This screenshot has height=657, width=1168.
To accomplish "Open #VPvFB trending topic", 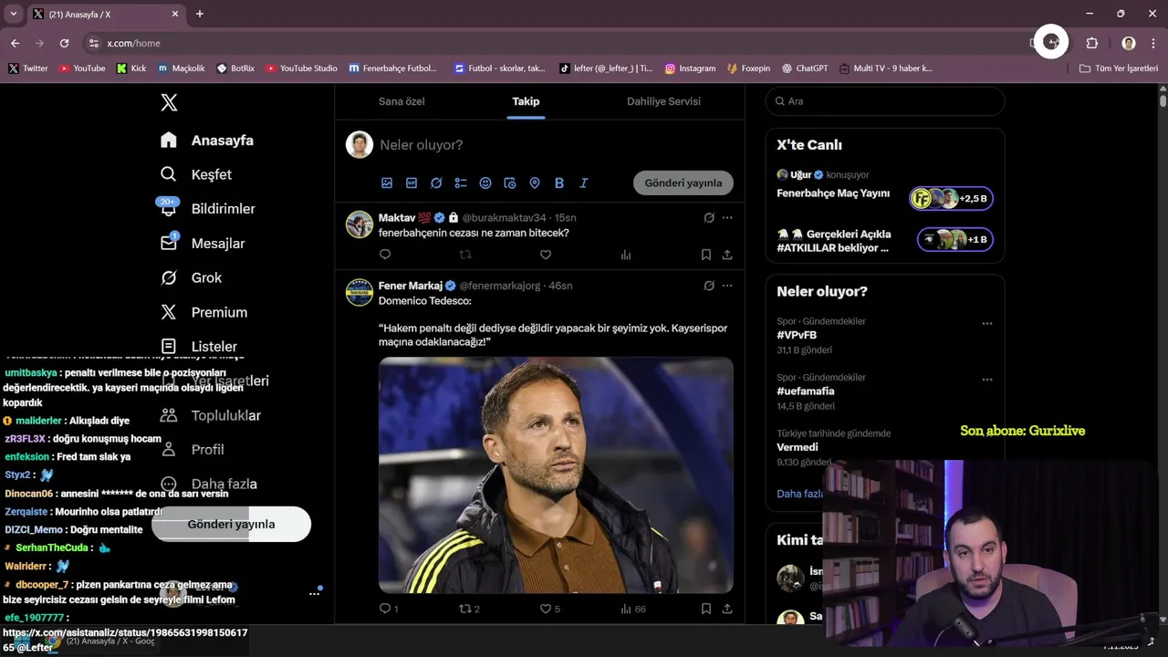I will point(797,335).
